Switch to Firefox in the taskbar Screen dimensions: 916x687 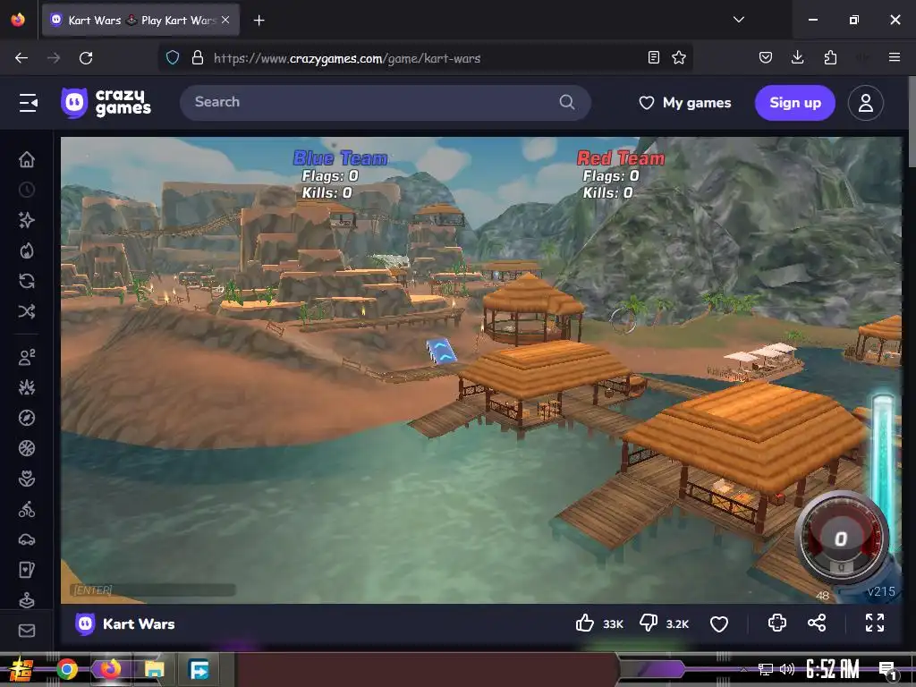click(110, 669)
